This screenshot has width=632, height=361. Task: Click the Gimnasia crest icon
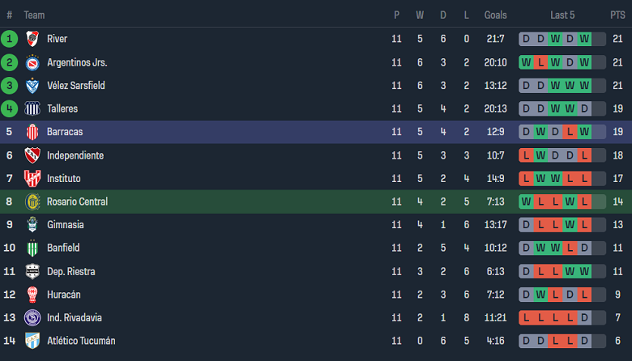coord(32,225)
